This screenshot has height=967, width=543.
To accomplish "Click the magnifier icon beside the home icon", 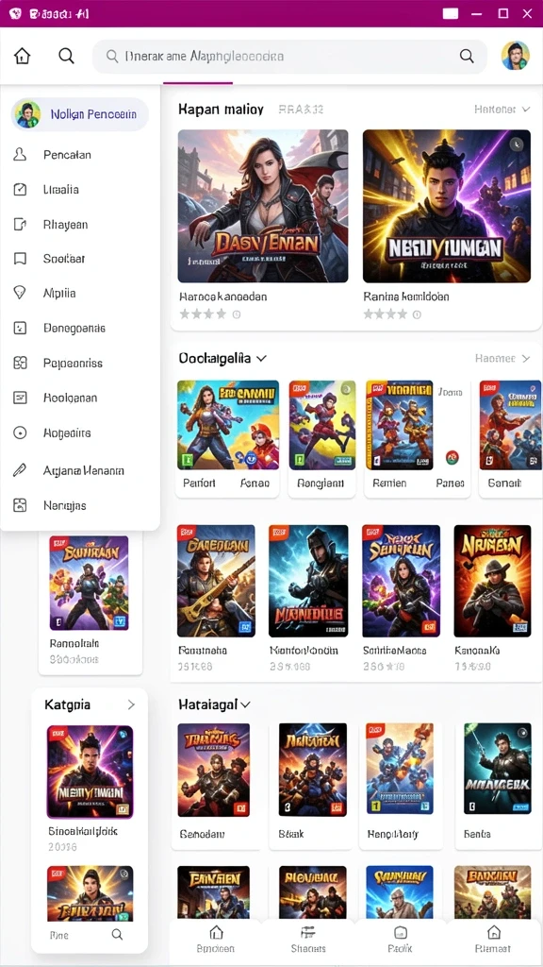I will (66, 56).
